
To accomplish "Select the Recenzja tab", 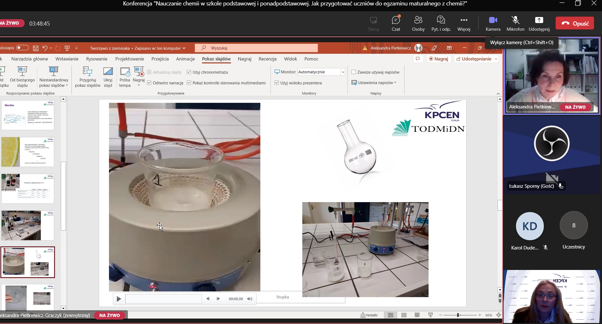I will click(268, 59).
